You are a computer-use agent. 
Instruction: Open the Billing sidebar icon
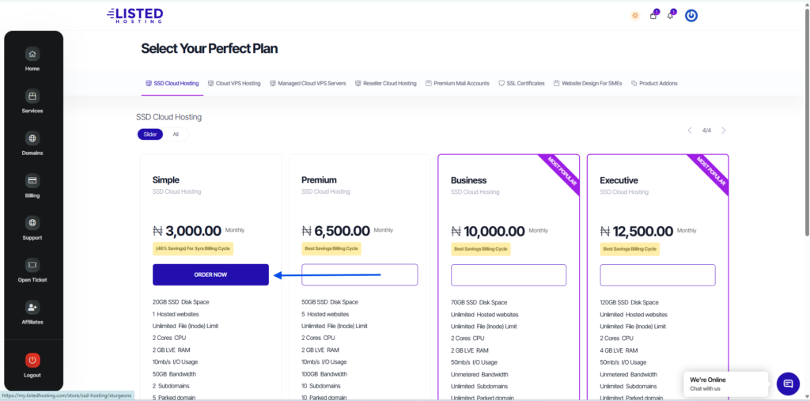pyautogui.click(x=32, y=180)
